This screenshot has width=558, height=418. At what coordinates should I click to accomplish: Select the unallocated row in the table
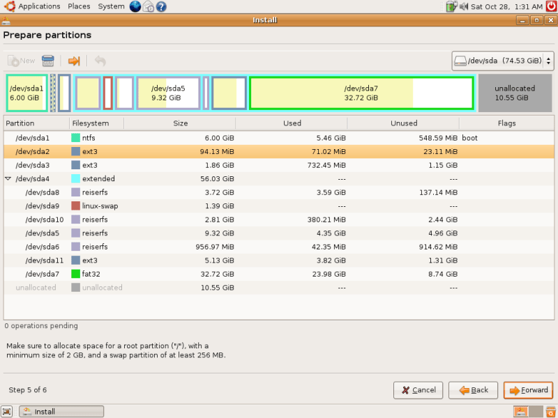[279, 287]
